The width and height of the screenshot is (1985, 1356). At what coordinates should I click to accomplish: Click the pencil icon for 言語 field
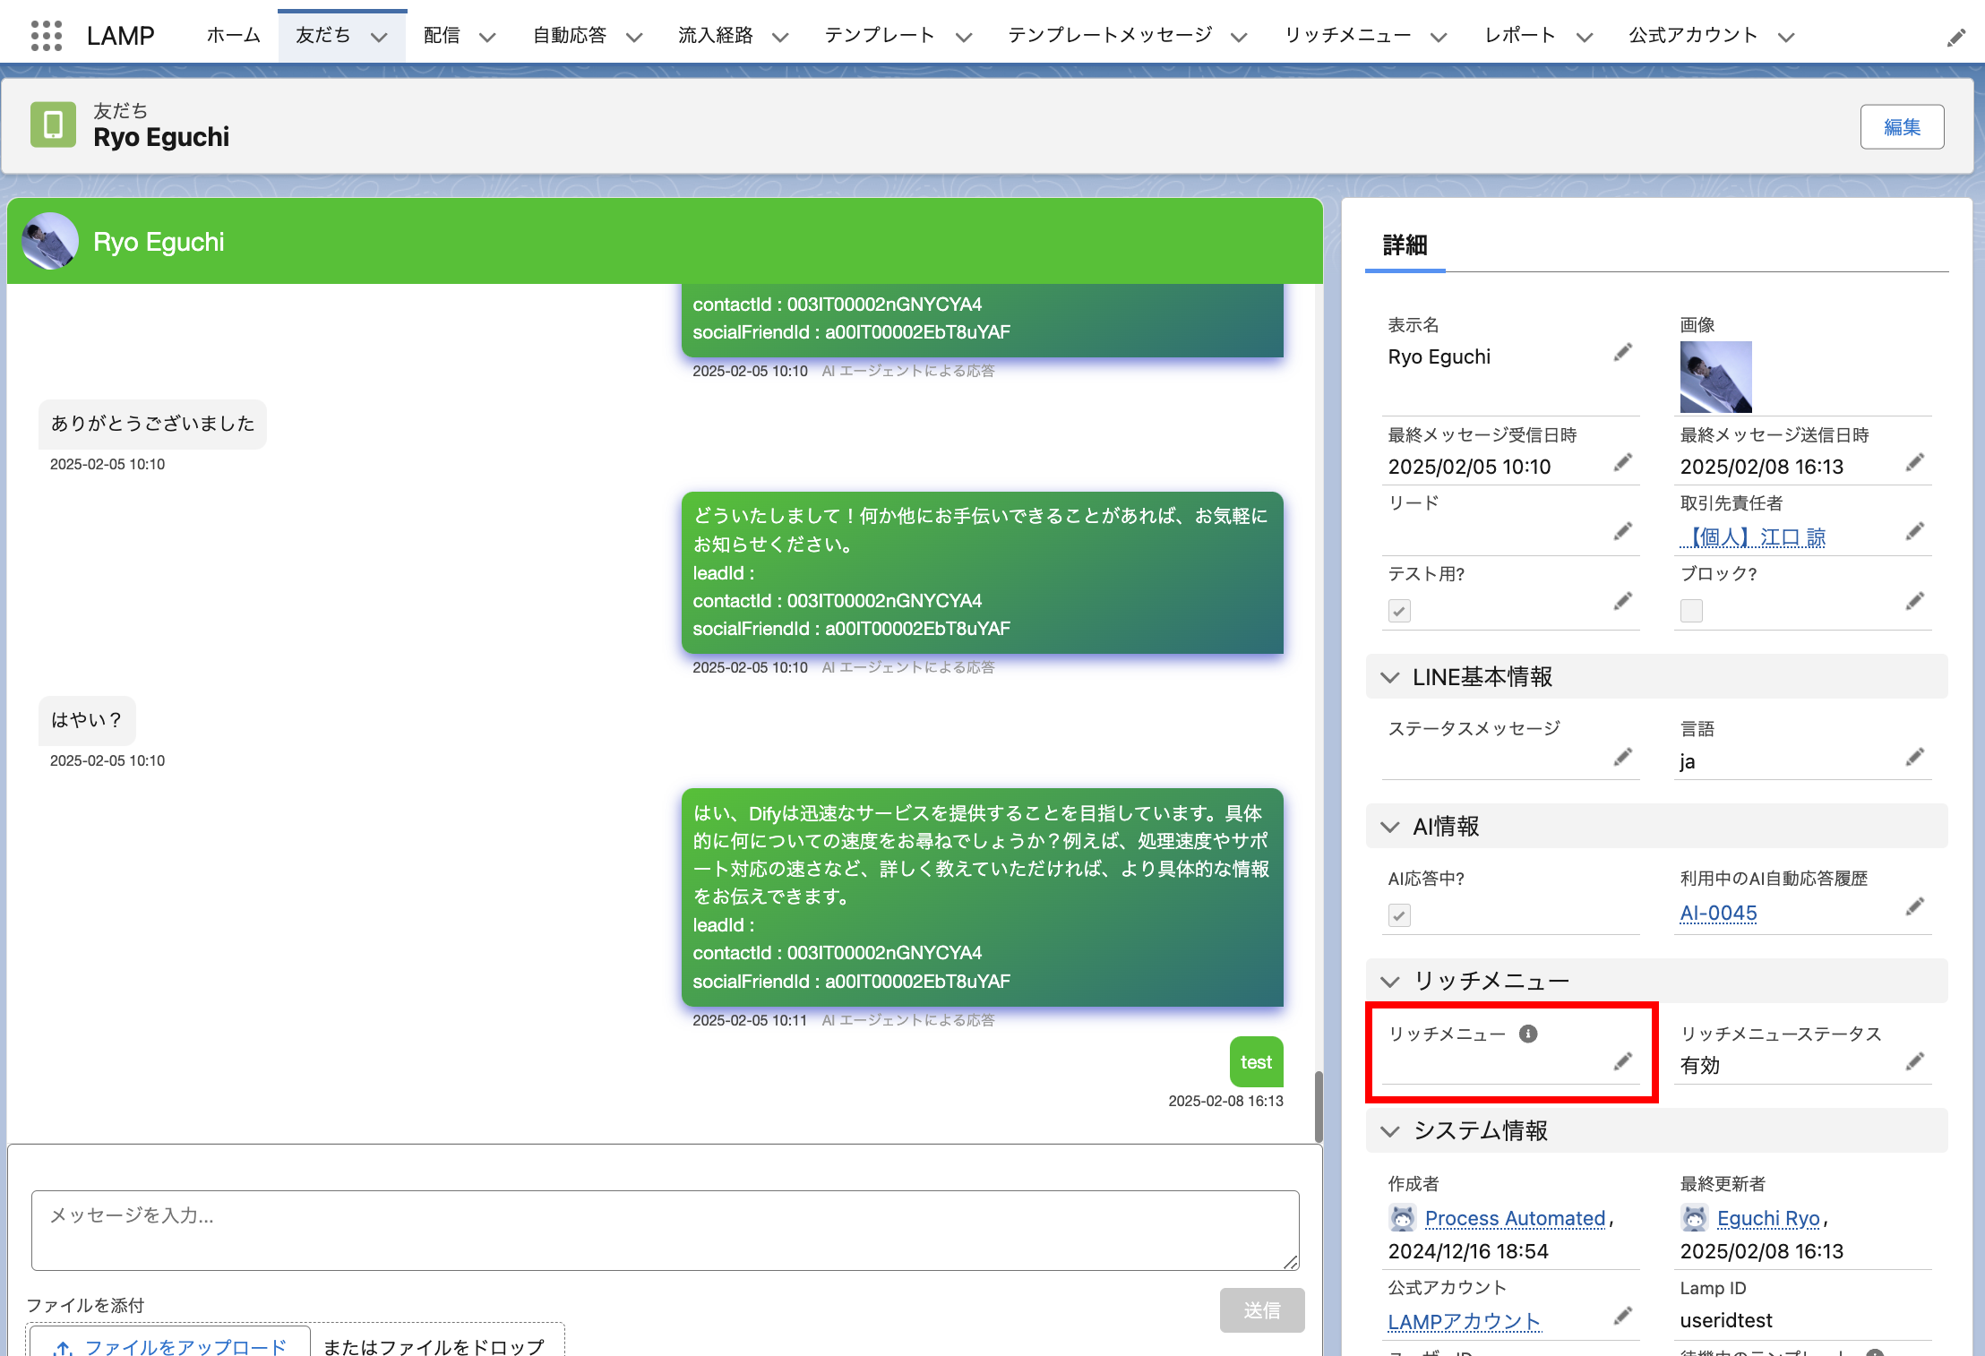(1914, 758)
